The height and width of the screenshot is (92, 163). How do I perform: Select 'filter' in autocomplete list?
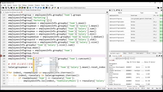[x=45, y=63]
